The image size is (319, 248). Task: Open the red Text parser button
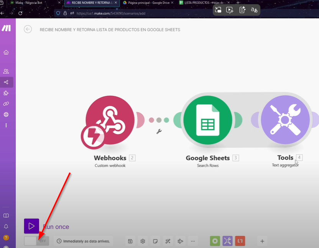240,241
